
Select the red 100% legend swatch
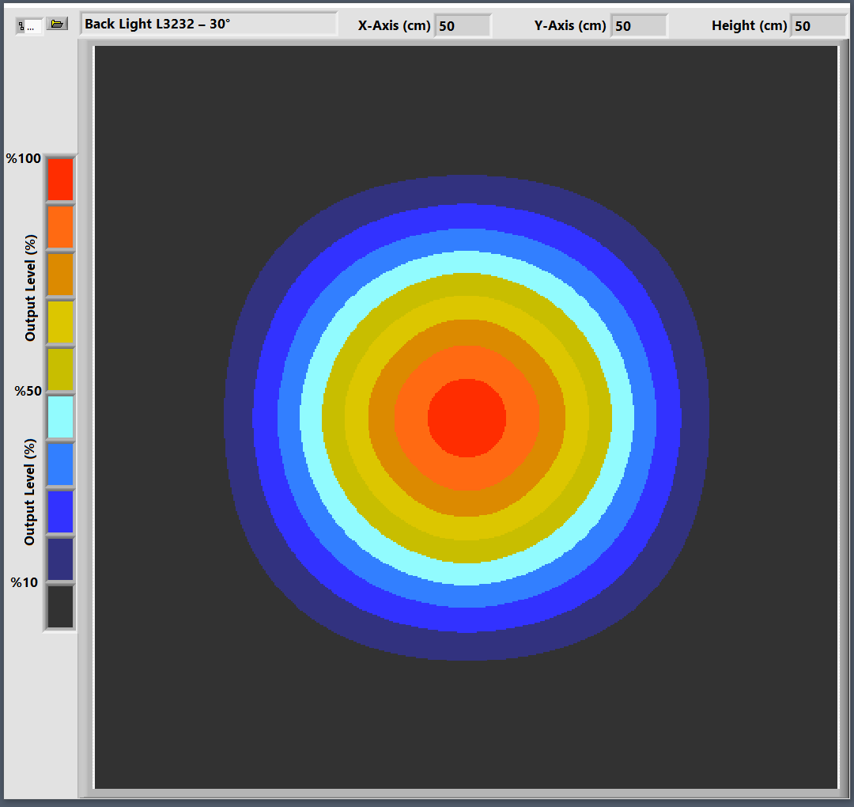[x=60, y=180]
